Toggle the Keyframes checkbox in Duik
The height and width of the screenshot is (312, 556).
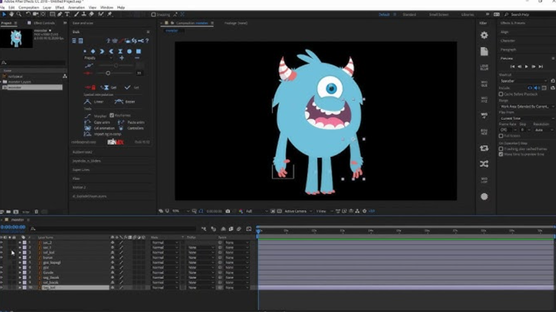point(112,115)
